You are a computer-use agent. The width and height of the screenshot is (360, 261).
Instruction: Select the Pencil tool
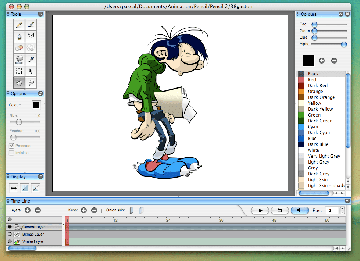(19, 25)
